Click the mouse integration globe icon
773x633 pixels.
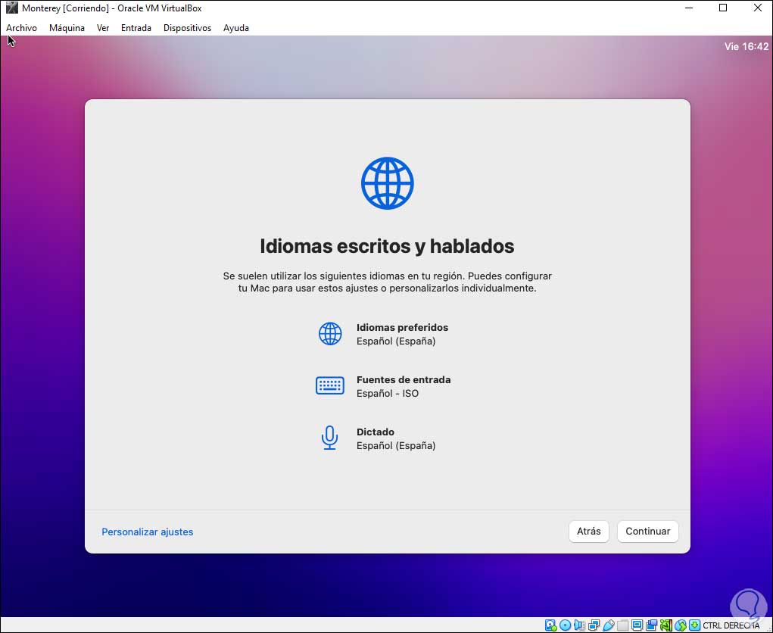click(681, 625)
